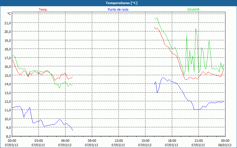This screenshot has height=148, width=237.
Task: Click the 07/03/13 date under 06:00
Action: coord(65,145)
